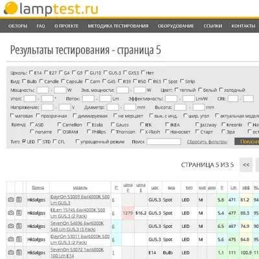Open datasheet icon for SevenOn 53072 row

[x=19, y=253]
